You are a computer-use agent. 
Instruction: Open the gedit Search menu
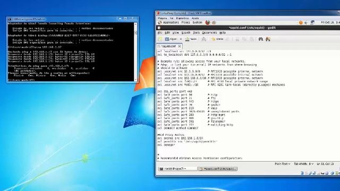(185, 33)
